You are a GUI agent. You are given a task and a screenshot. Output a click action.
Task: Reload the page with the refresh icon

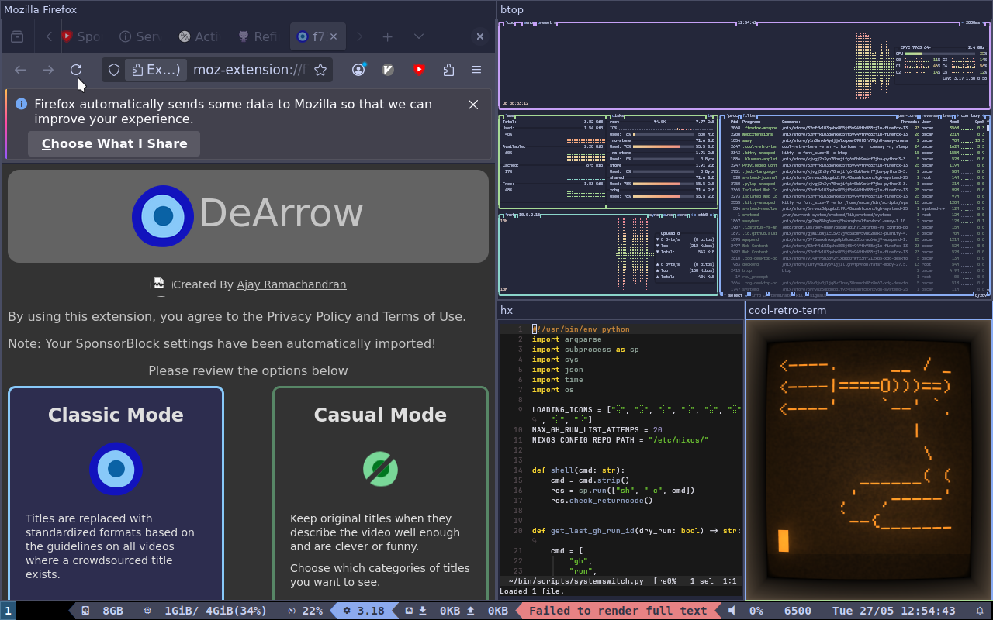point(76,70)
